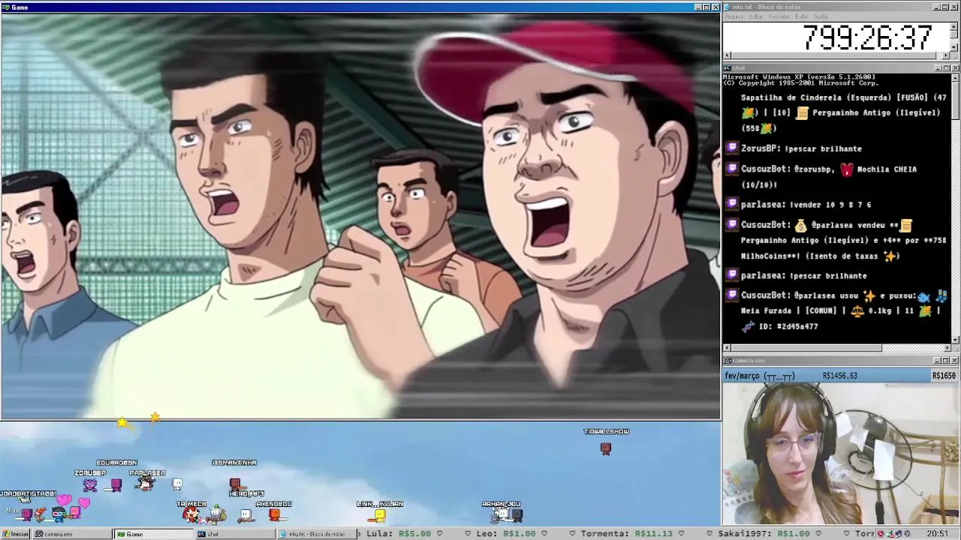961x540 pixels.
Task: Click the chat horizontal scrollbar thumb
Action: [806, 348]
